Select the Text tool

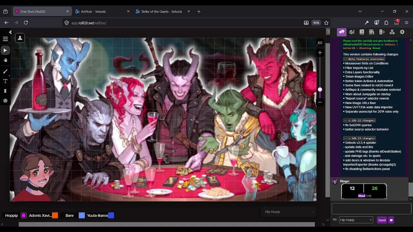[5, 81]
